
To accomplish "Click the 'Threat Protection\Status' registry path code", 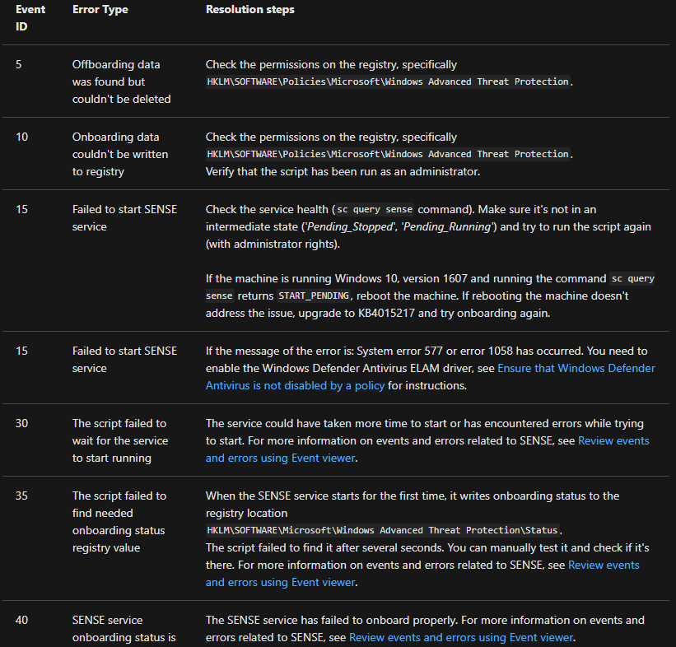I will point(382,531).
